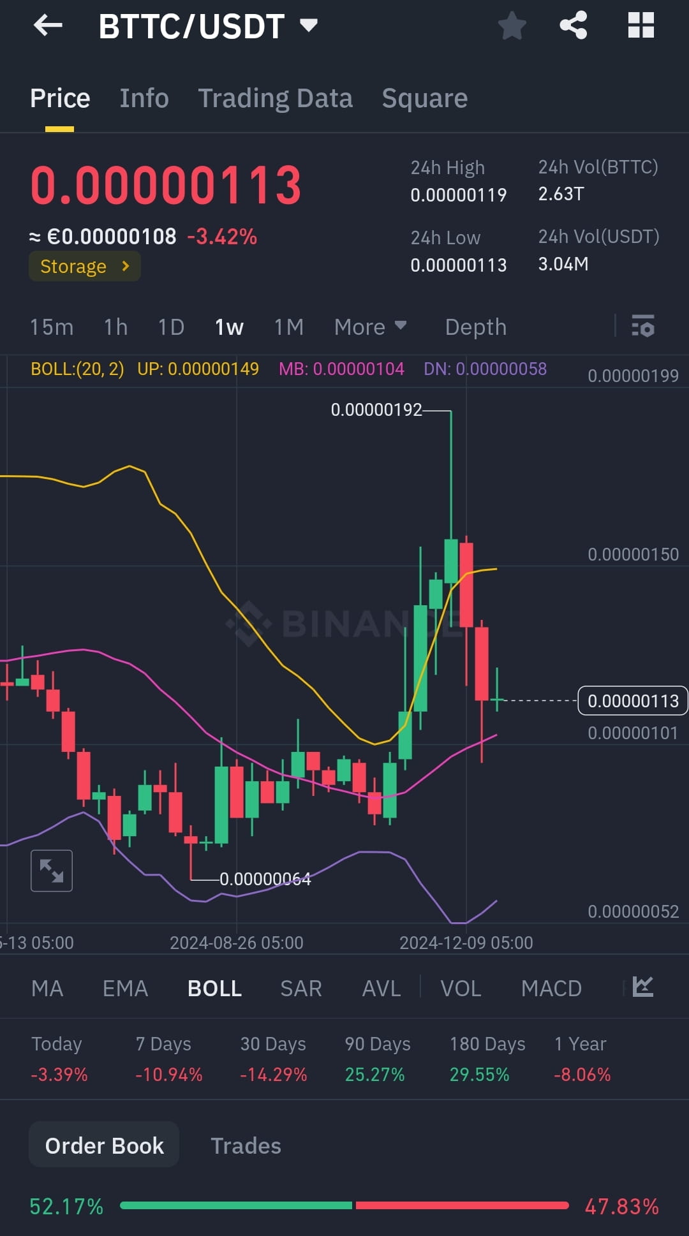The height and width of the screenshot is (1236, 689).
Task: Select the 1D chart interval
Action: [171, 327]
